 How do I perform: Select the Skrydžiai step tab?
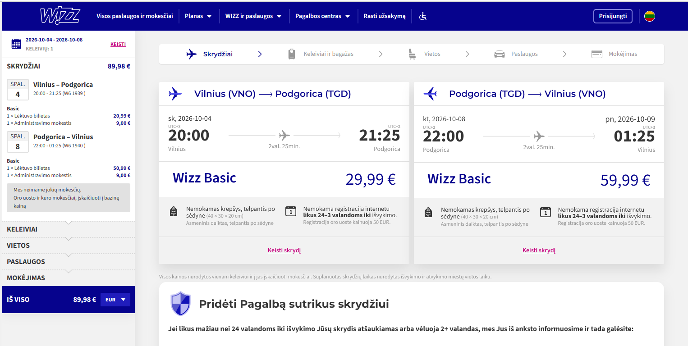click(x=210, y=54)
